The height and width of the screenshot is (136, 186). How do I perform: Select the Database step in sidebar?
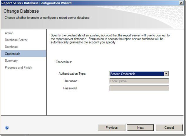11,47
